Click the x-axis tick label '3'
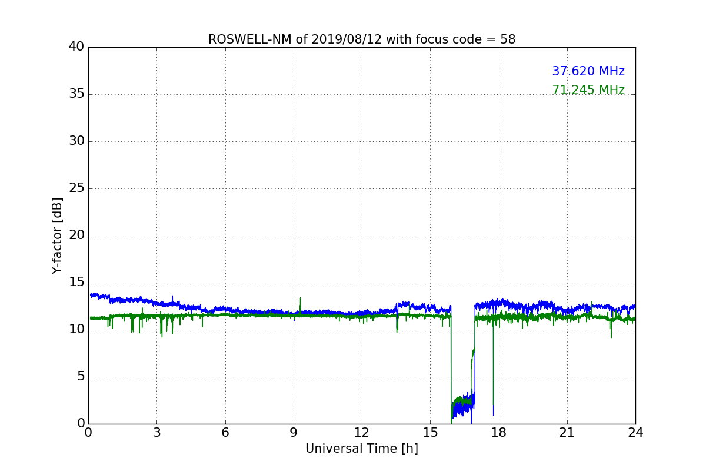 [x=156, y=432]
